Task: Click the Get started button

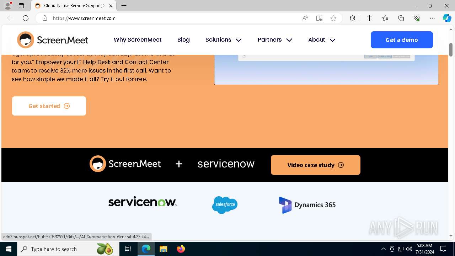Action: coord(49,106)
